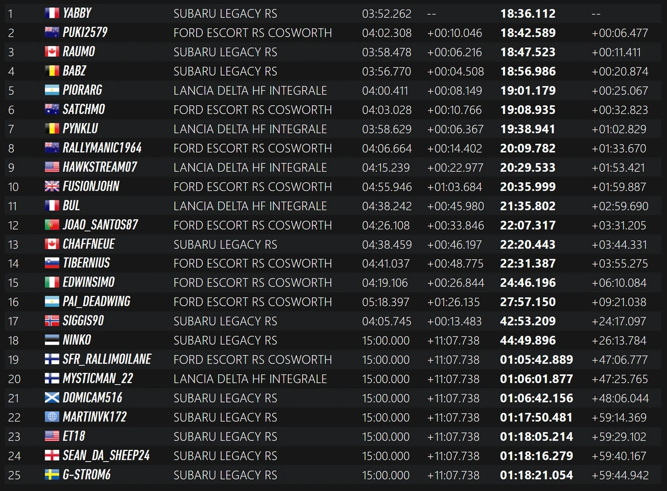Select the driver name PAI_DEADWING
667x491 pixels.
pos(96,302)
